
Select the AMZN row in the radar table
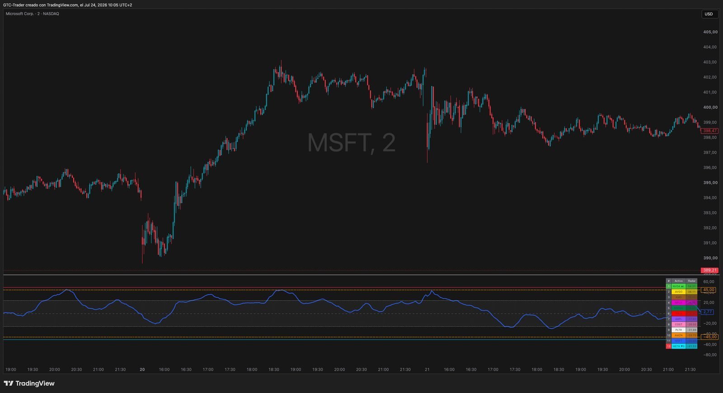[681, 335]
